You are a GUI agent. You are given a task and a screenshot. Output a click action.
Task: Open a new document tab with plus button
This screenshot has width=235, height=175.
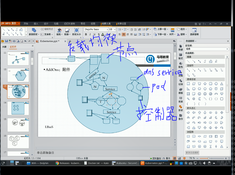pyautogui.click(x=70, y=41)
